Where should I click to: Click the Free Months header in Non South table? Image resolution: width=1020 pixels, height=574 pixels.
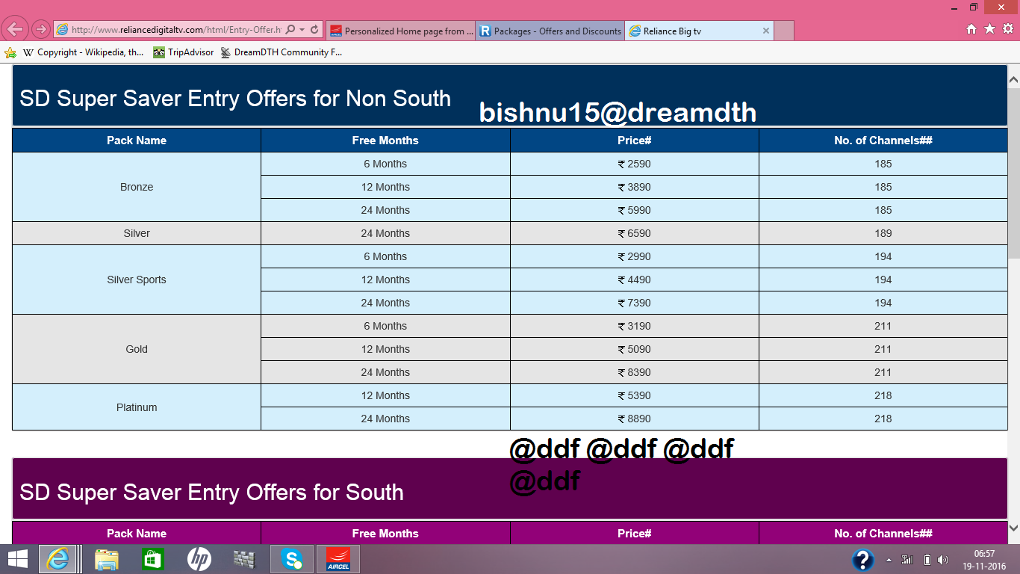[385, 141]
